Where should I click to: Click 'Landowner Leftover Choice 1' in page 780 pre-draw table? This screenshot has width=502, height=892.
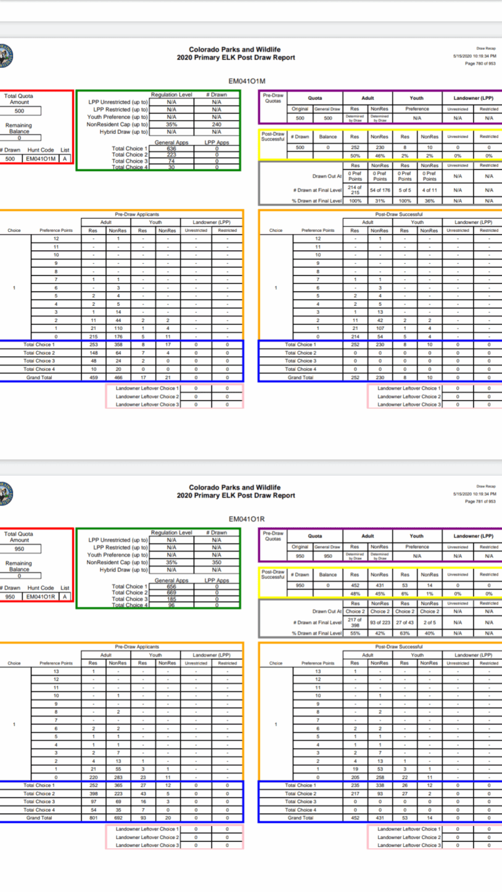[146, 388]
